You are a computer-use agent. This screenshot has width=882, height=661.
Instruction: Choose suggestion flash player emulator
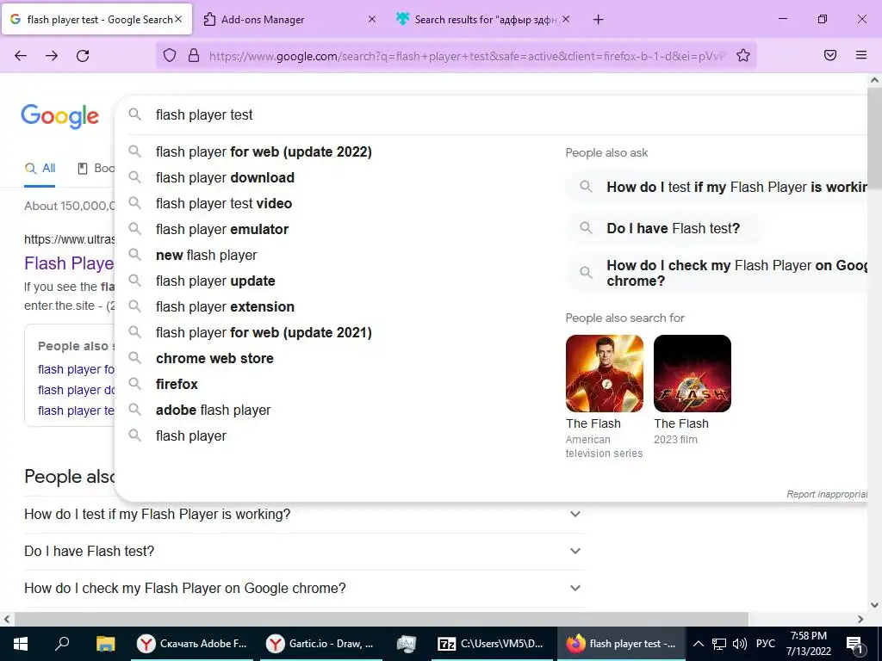pyautogui.click(x=222, y=229)
